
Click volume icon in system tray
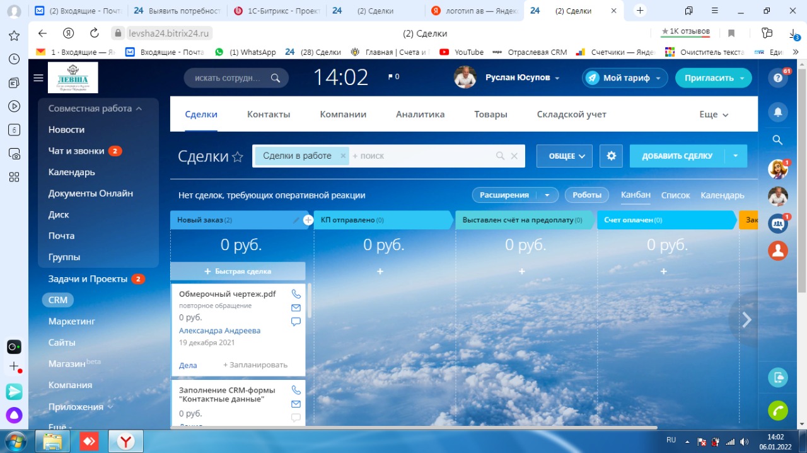pyautogui.click(x=745, y=442)
